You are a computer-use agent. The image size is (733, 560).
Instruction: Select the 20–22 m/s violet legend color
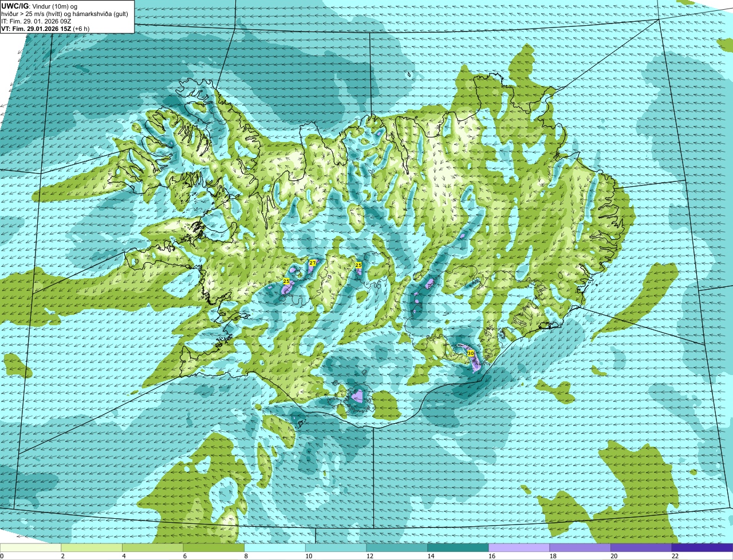click(641, 547)
